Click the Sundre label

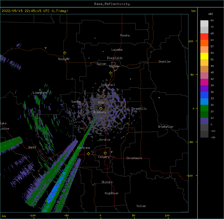pos(76,102)
